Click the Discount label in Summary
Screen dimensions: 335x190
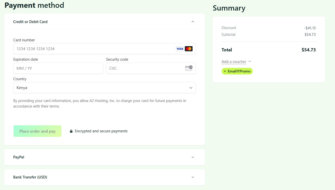229,28
